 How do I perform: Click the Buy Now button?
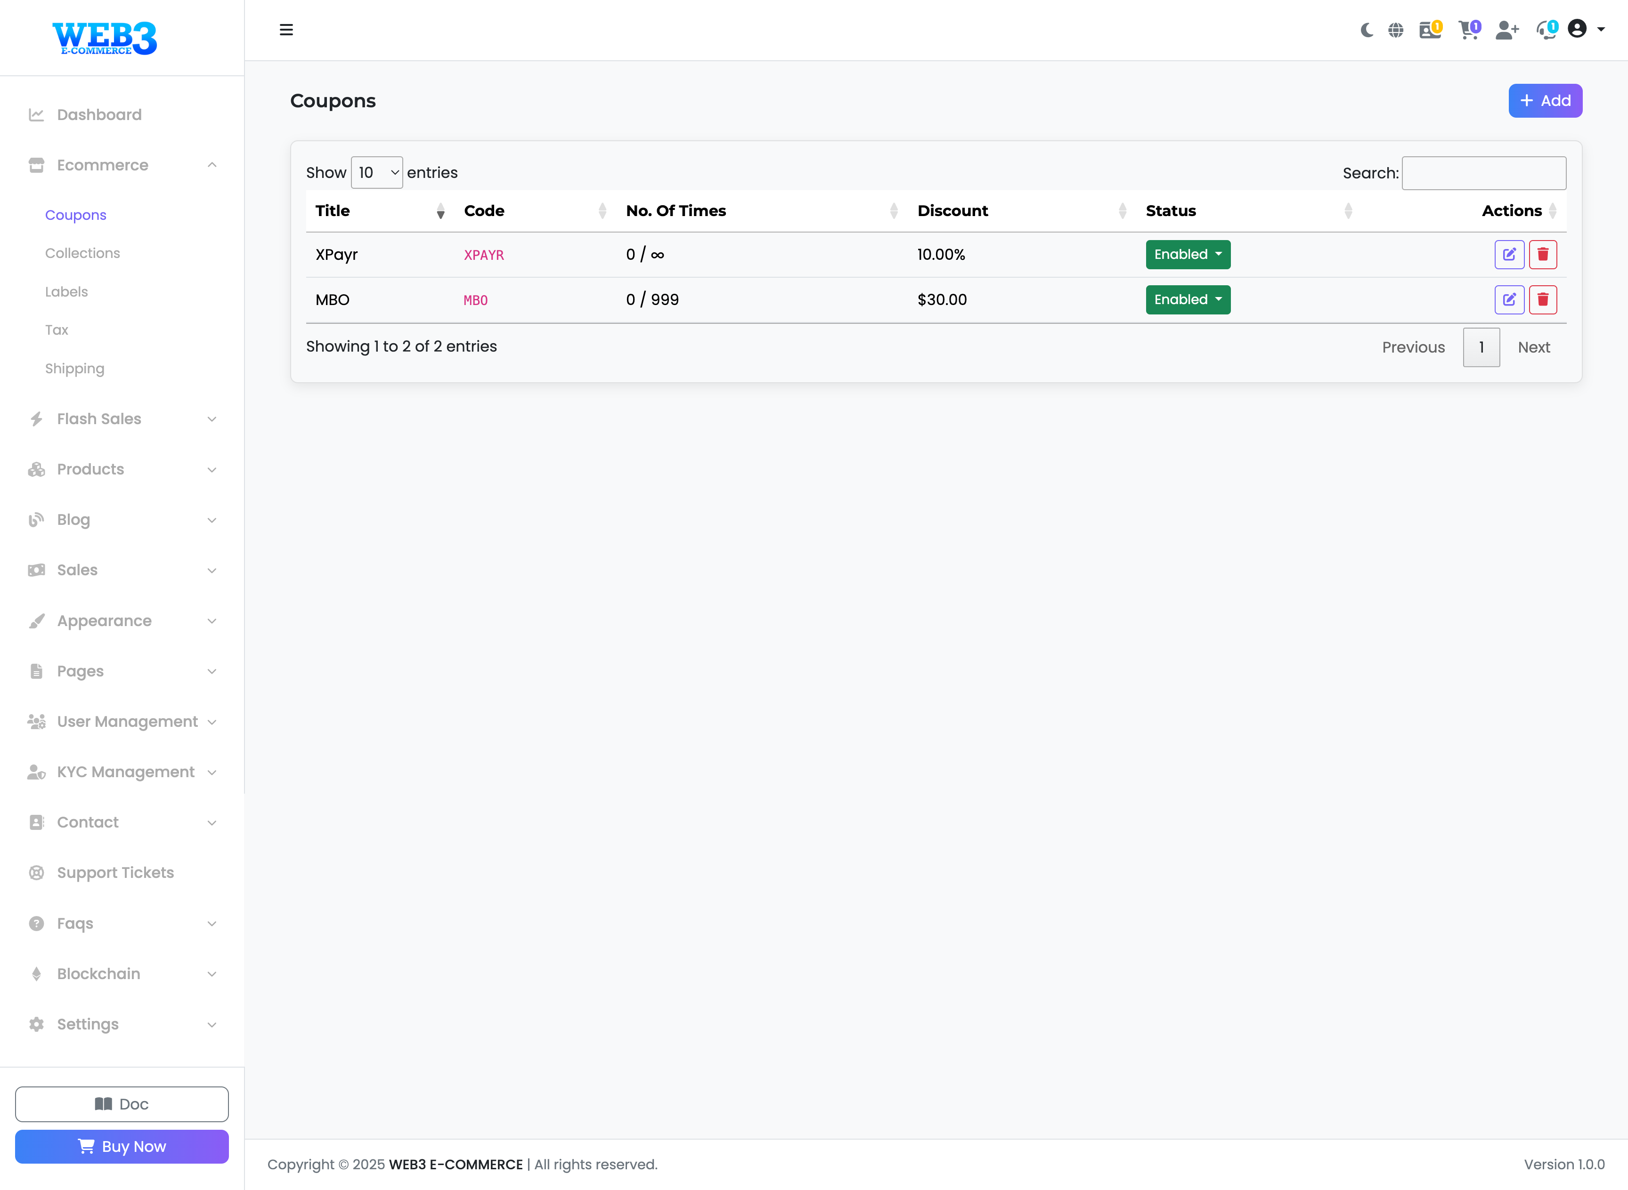(x=122, y=1146)
